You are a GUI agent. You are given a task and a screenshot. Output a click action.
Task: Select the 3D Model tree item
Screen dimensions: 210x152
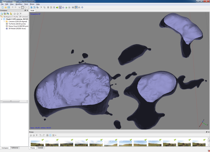[x=16, y=28]
